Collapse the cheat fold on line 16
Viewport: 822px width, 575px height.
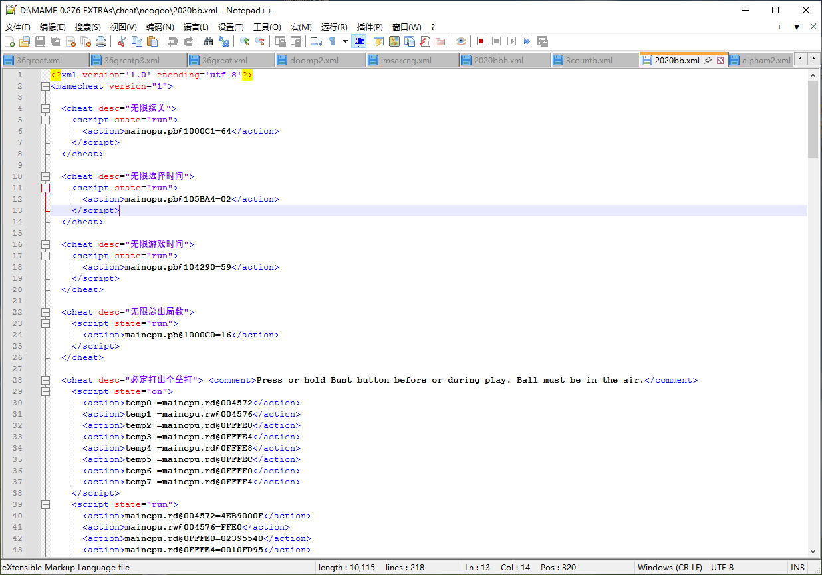tap(45, 244)
